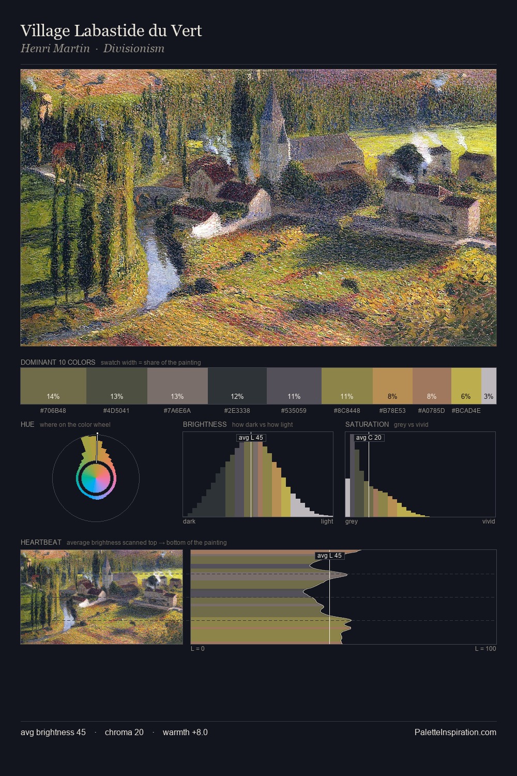Click the 'light' axis label under brightness
The width and height of the screenshot is (517, 776).
point(327,521)
